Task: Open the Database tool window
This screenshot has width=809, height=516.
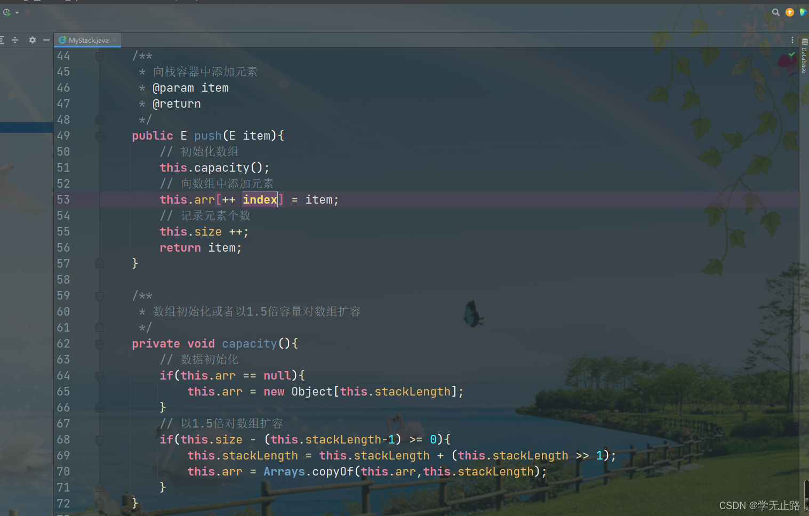Action: click(x=804, y=56)
